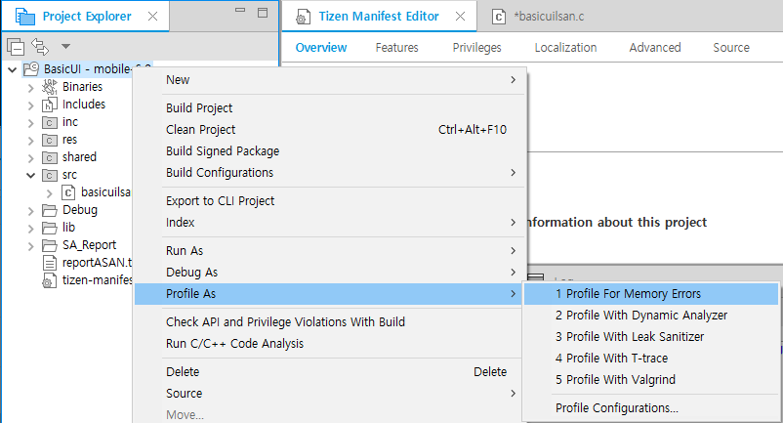Expand the SA_Report folder
Viewport: 783px width, 423px height.
[30, 245]
